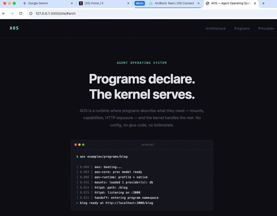
Task: Maximize the window with green traffic light
Action: (14, 3)
